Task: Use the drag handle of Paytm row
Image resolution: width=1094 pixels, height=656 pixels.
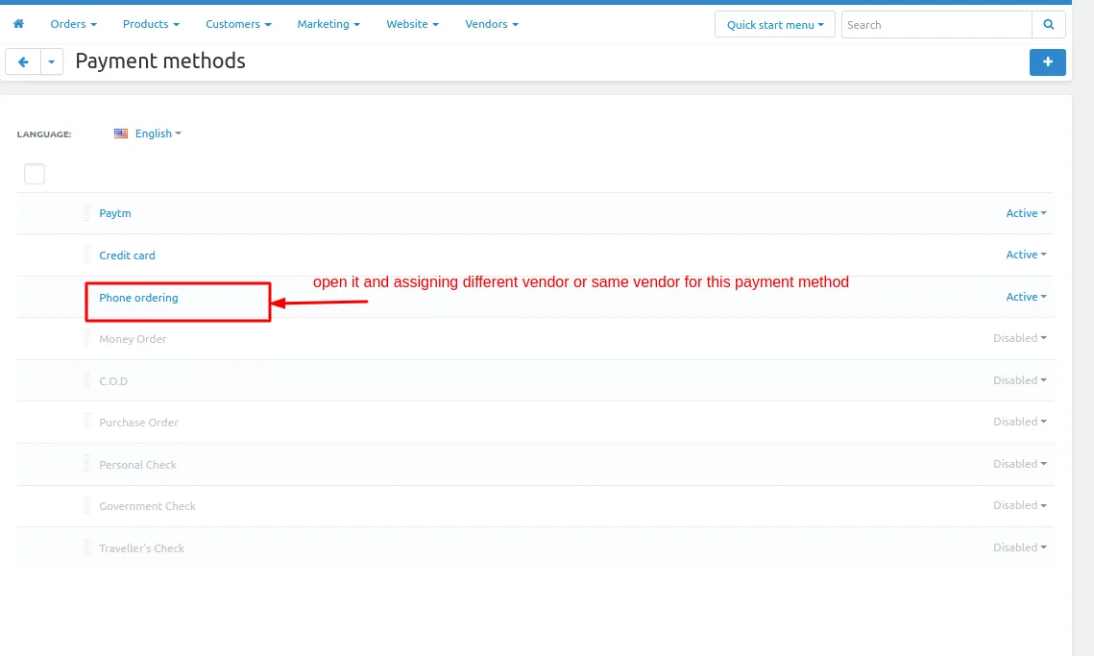Action: tap(87, 213)
